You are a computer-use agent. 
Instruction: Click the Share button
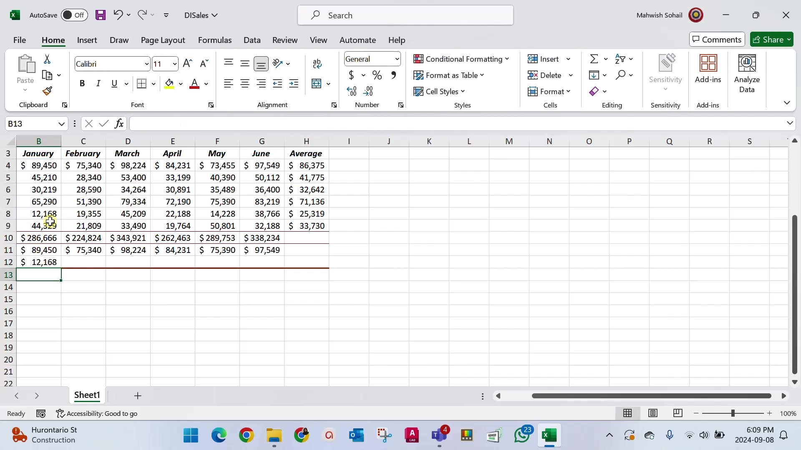click(x=772, y=39)
